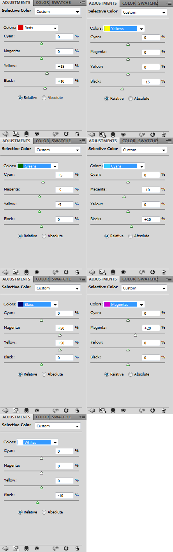Screen dimensions: 173x552
Task: Return to adjustment list arrow in Greens panel
Action: click(5, 272)
